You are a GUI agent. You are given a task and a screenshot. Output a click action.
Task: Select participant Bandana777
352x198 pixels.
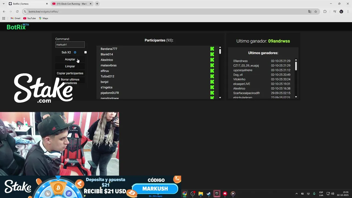click(109, 49)
